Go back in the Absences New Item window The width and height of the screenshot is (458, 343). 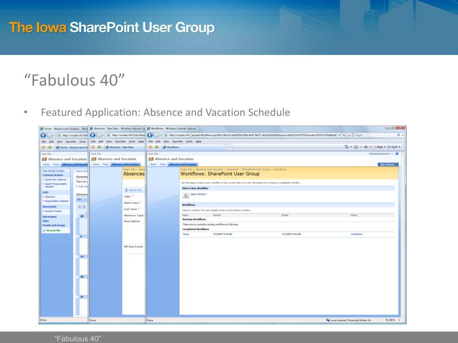click(x=93, y=135)
